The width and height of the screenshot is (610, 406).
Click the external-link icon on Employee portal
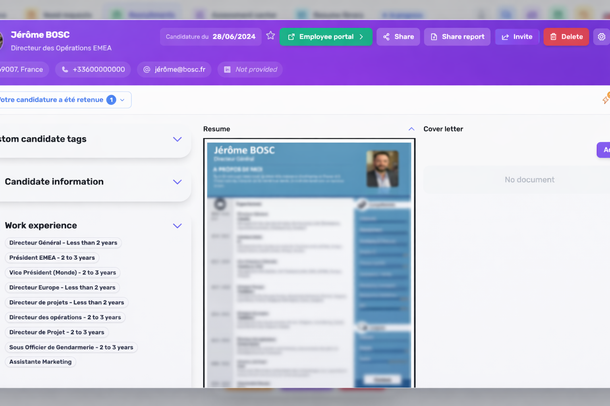[x=291, y=36]
